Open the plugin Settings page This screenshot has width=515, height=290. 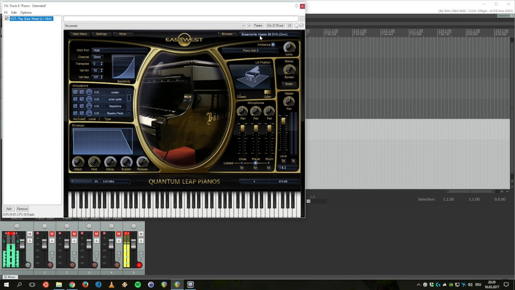(101, 34)
